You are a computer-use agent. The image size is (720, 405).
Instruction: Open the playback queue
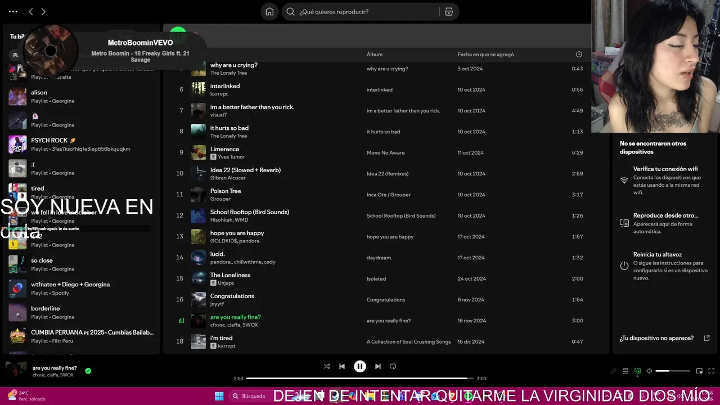coord(625,371)
